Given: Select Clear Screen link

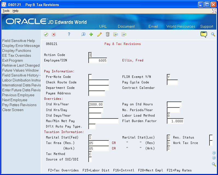Looking at the screenshot, I should click(x=13, y=110).
